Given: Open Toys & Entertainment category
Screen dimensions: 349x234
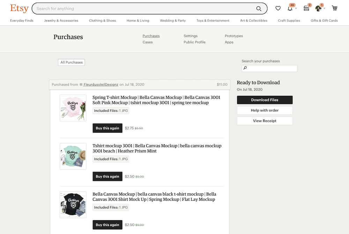Looking at the screenshot, I should (x=213, y=21).
